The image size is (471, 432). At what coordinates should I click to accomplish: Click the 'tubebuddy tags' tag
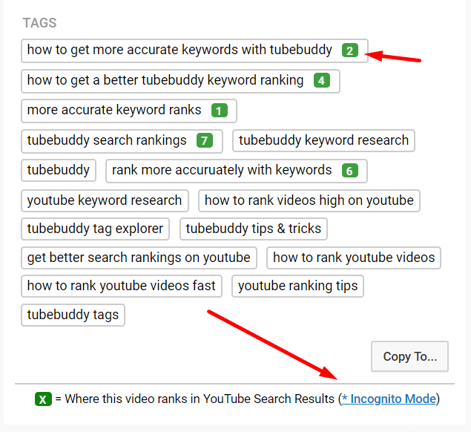(73, 315)
